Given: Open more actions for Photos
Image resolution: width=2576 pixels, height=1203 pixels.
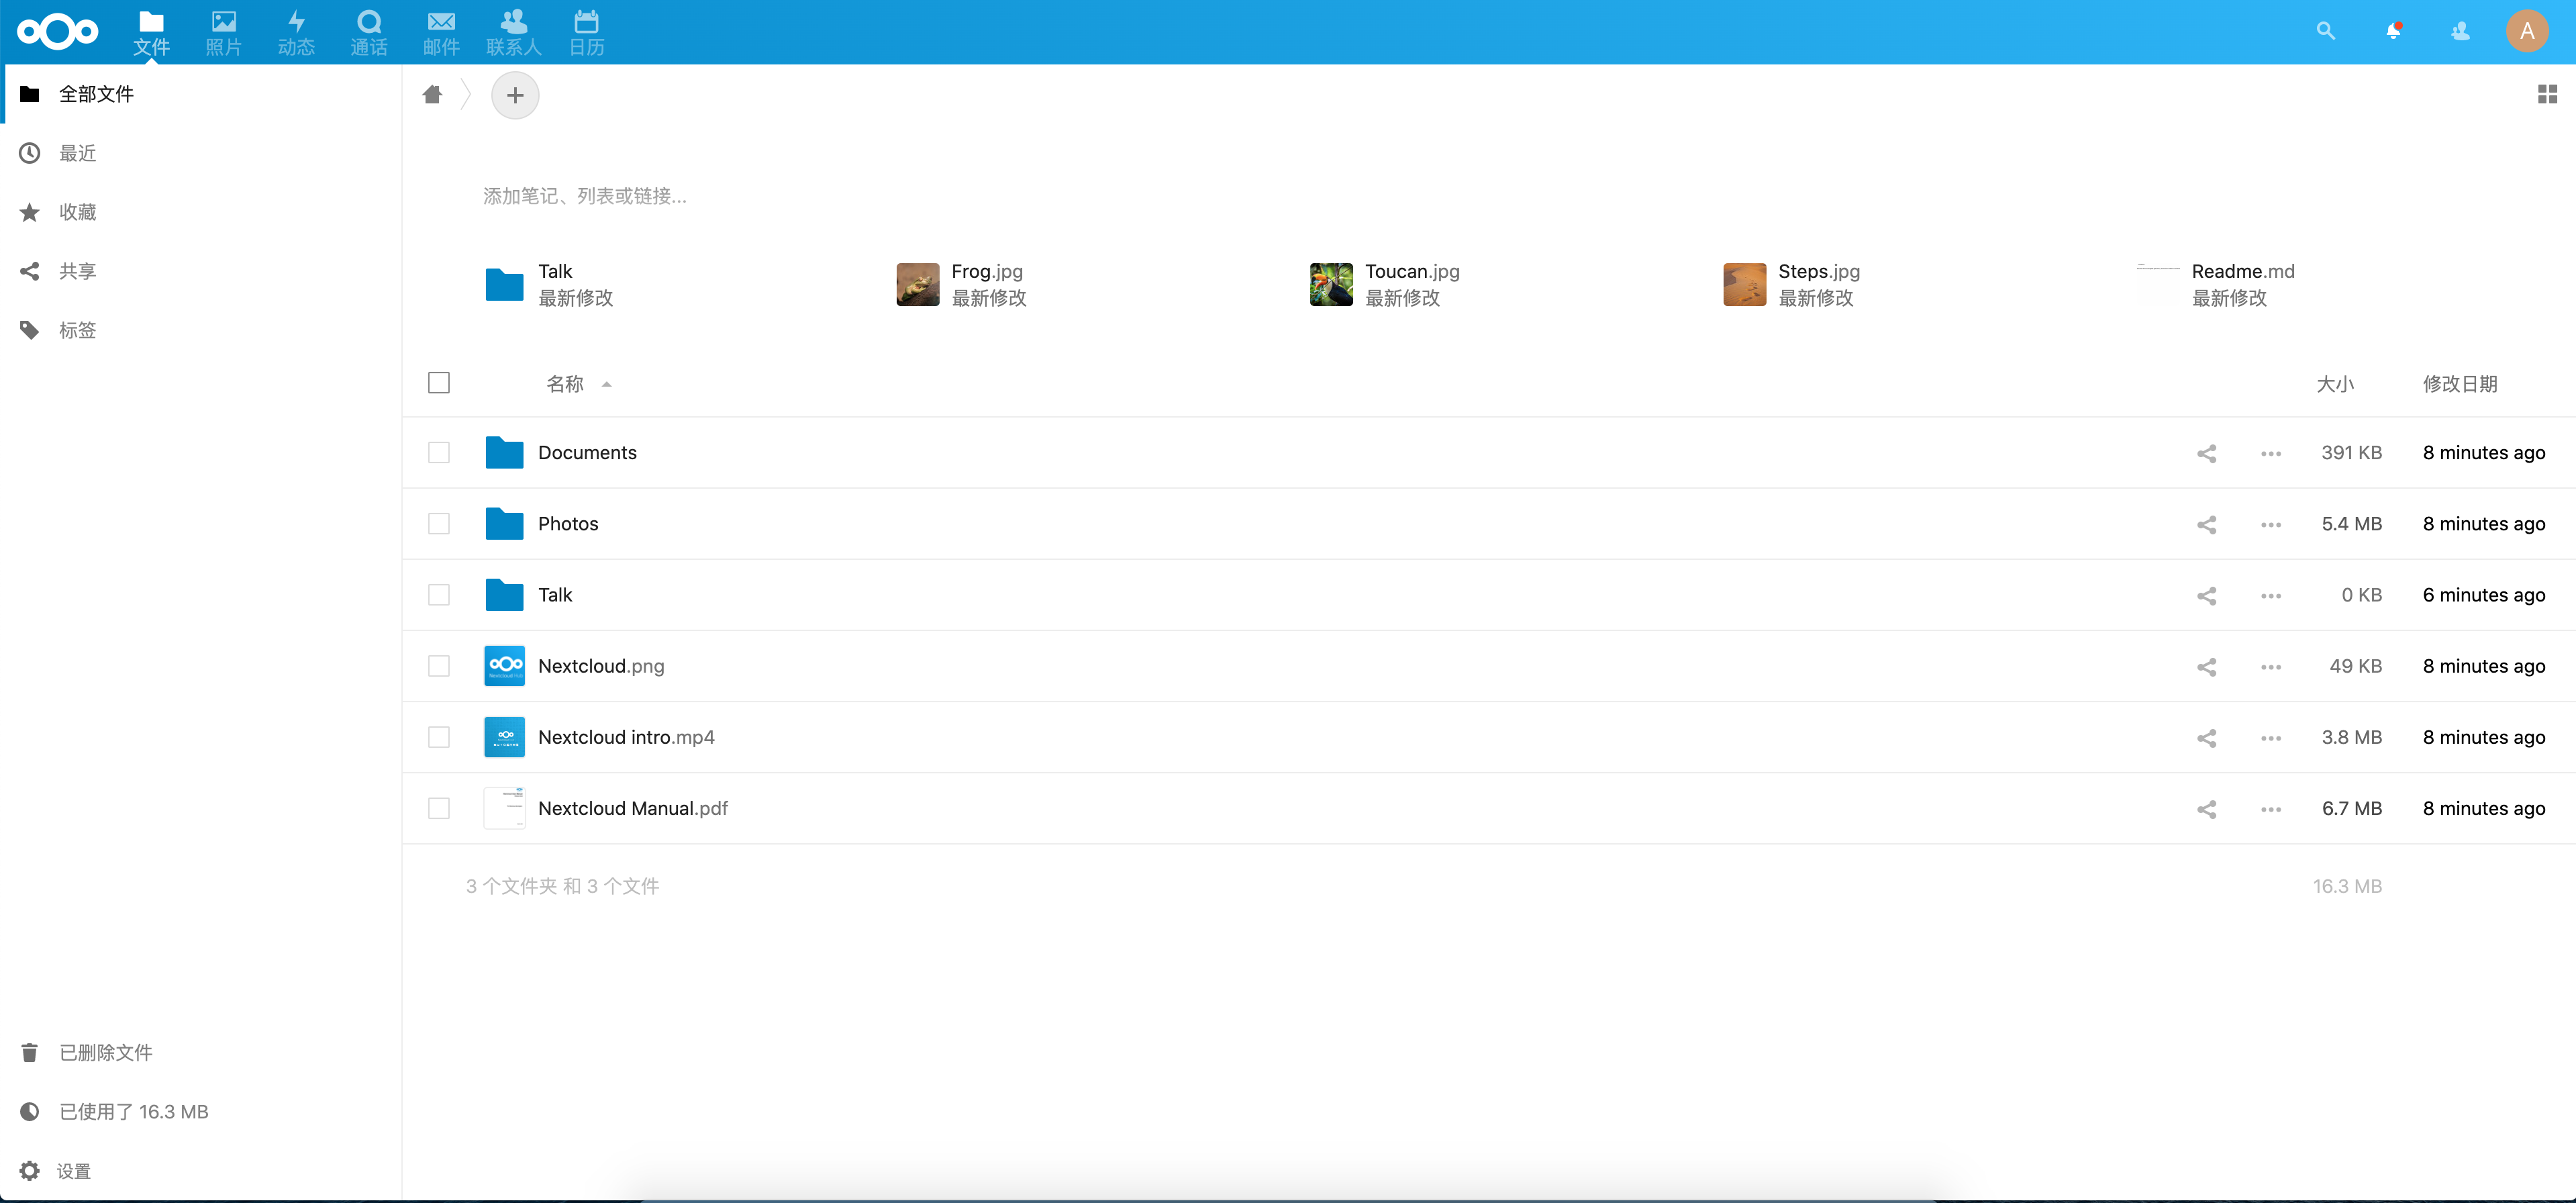Looking at the screenshot, I should tap(2270, 524).
